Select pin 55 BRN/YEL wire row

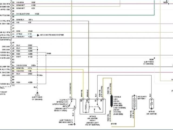pos(24,69)
